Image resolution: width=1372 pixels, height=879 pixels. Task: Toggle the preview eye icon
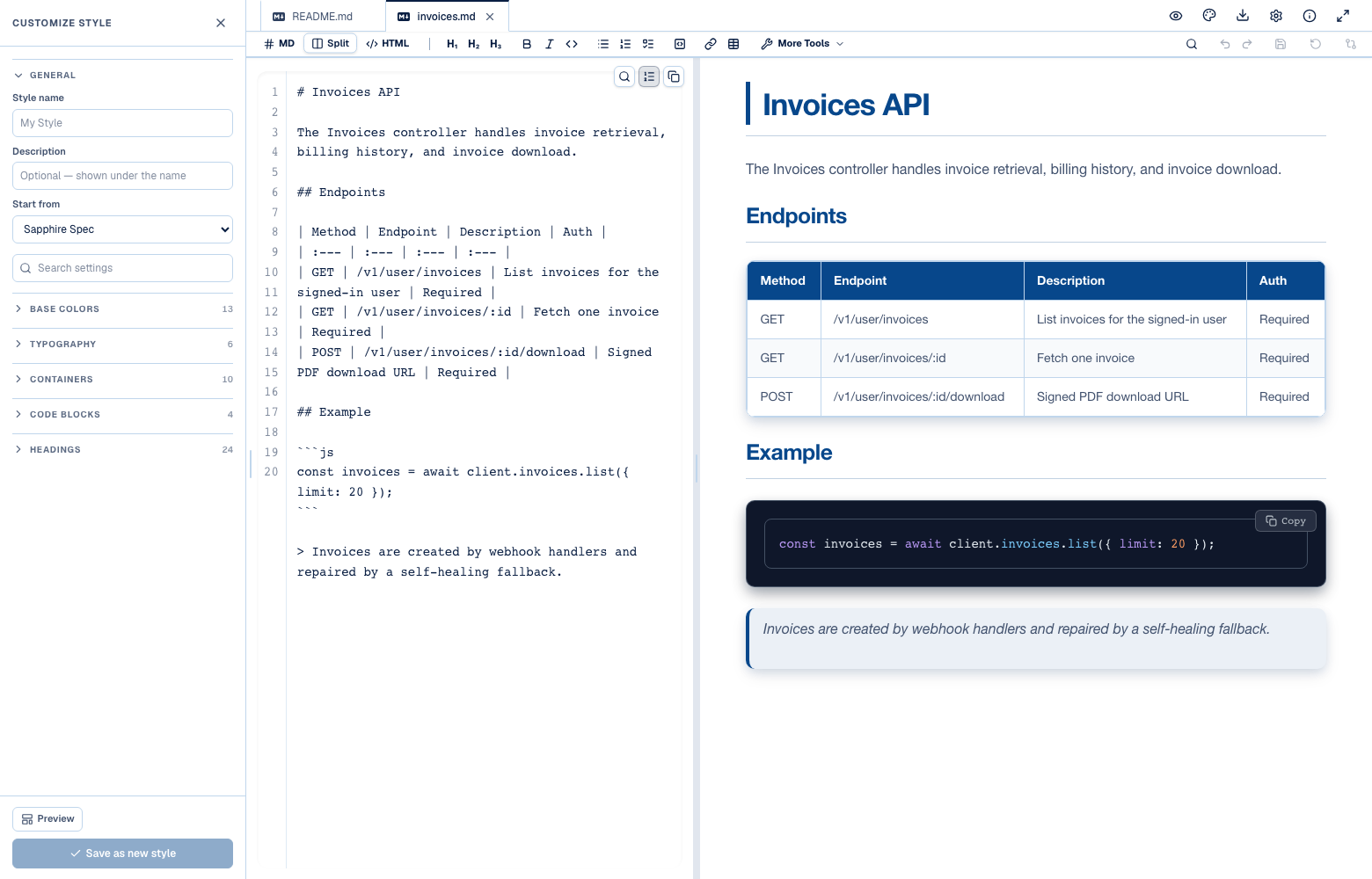1176,16
